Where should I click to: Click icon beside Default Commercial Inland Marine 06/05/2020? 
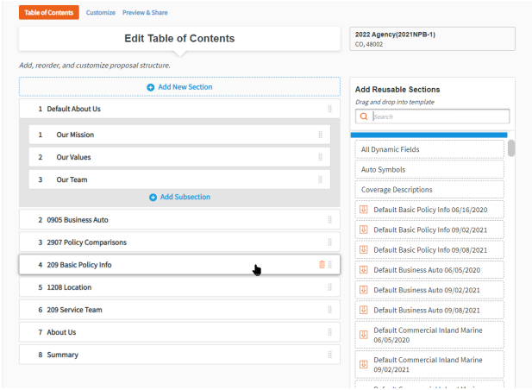364,336
